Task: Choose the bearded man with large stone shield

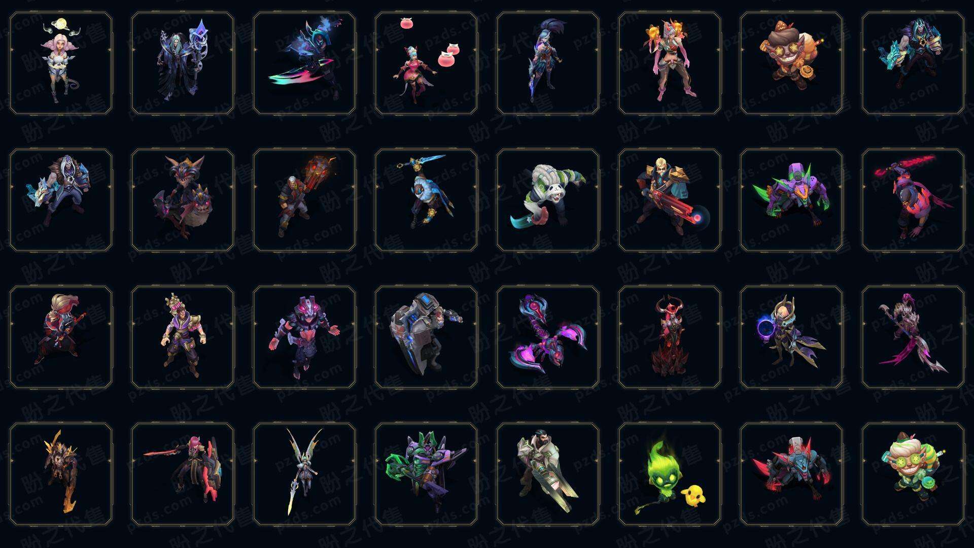Action: [x=548, y=474]
